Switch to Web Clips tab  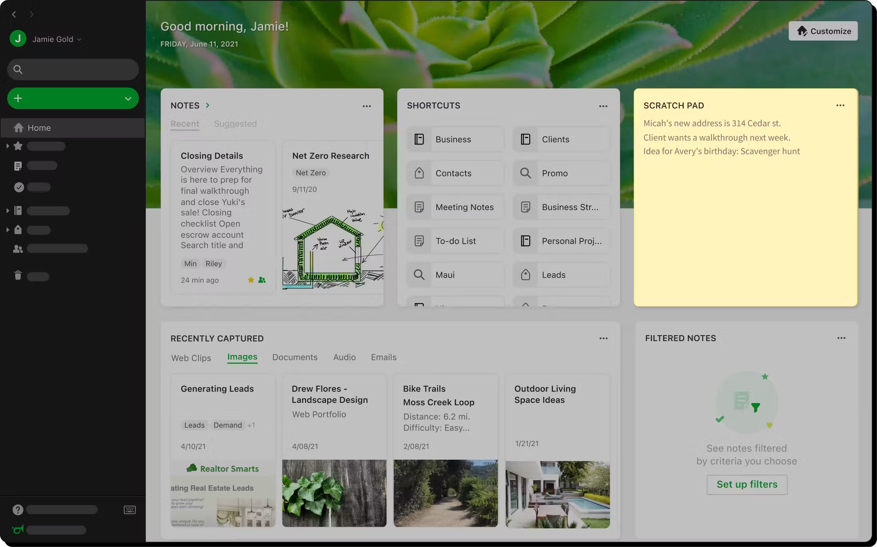(x=191, y=358)
